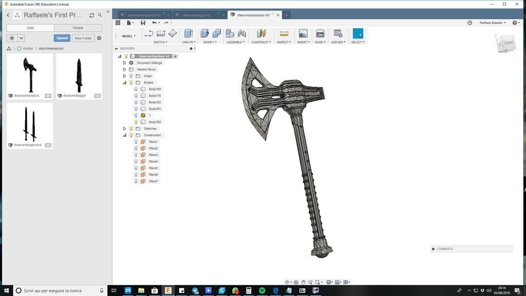The height and width of the screenshot is (296, 526).
Task: Switch to the dwarvendagger v2 tab
Action: [x=196, y=15]
